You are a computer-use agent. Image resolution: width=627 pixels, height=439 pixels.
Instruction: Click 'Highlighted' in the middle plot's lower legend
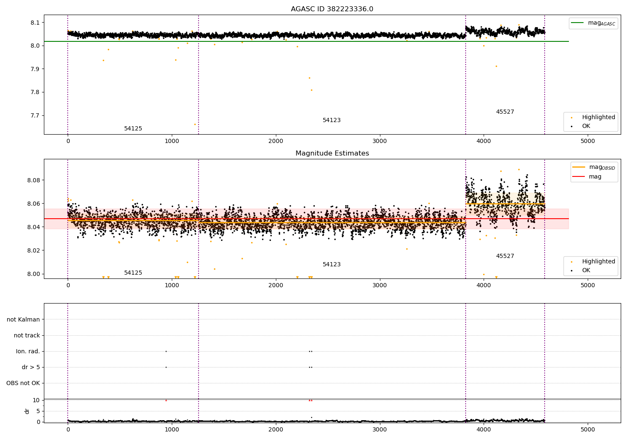pyautogui.click(x=599, y=262)
